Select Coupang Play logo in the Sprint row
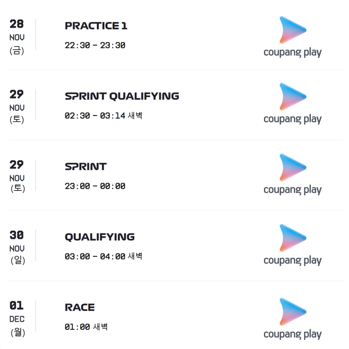 [292, 174]
